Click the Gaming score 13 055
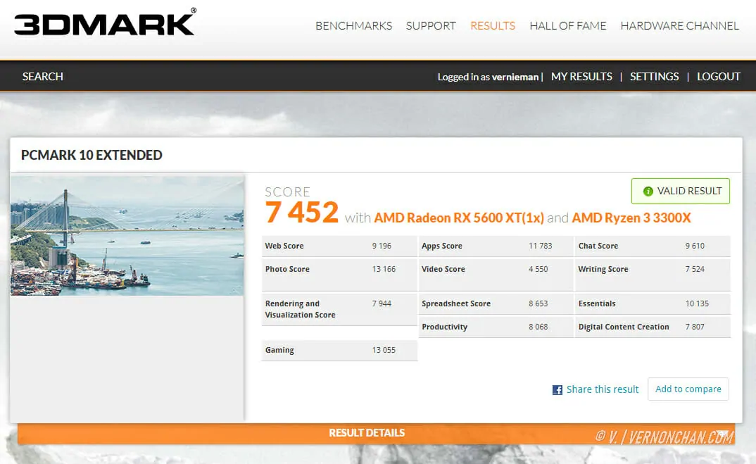 pyautogui.click(x=384, y=350)
